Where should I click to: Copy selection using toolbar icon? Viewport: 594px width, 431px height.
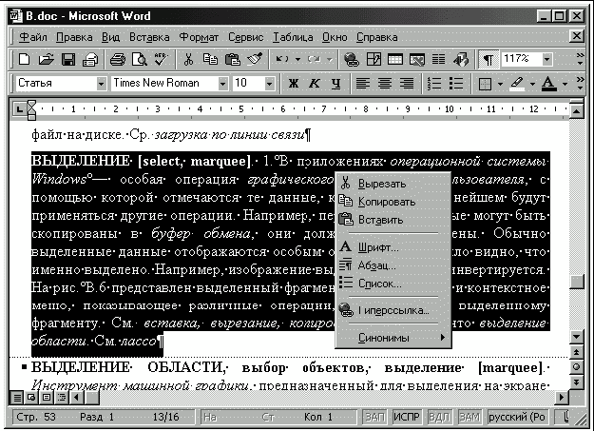(x=210, y=59)
